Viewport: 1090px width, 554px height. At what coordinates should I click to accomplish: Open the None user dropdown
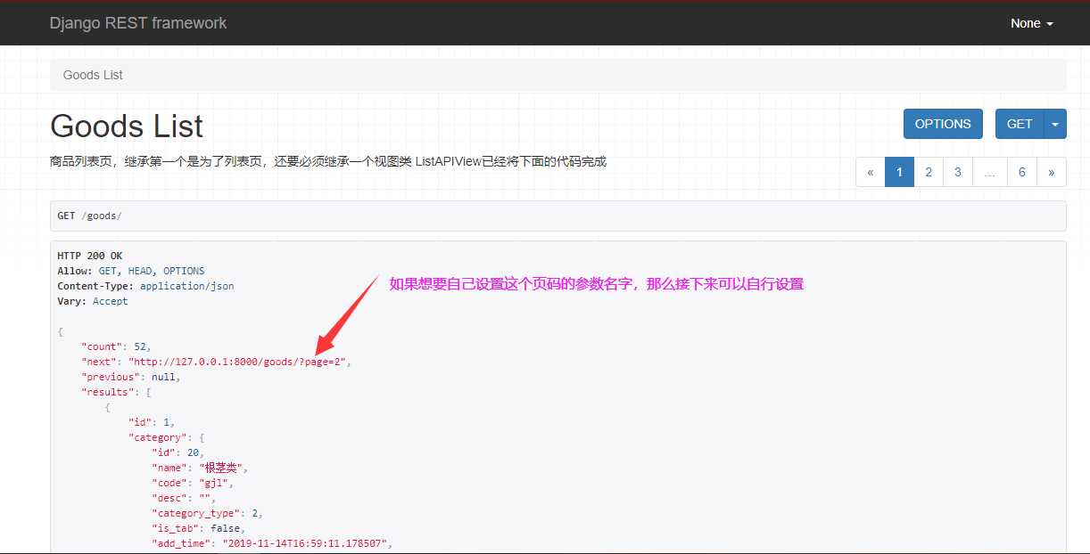click(1032, 23)
